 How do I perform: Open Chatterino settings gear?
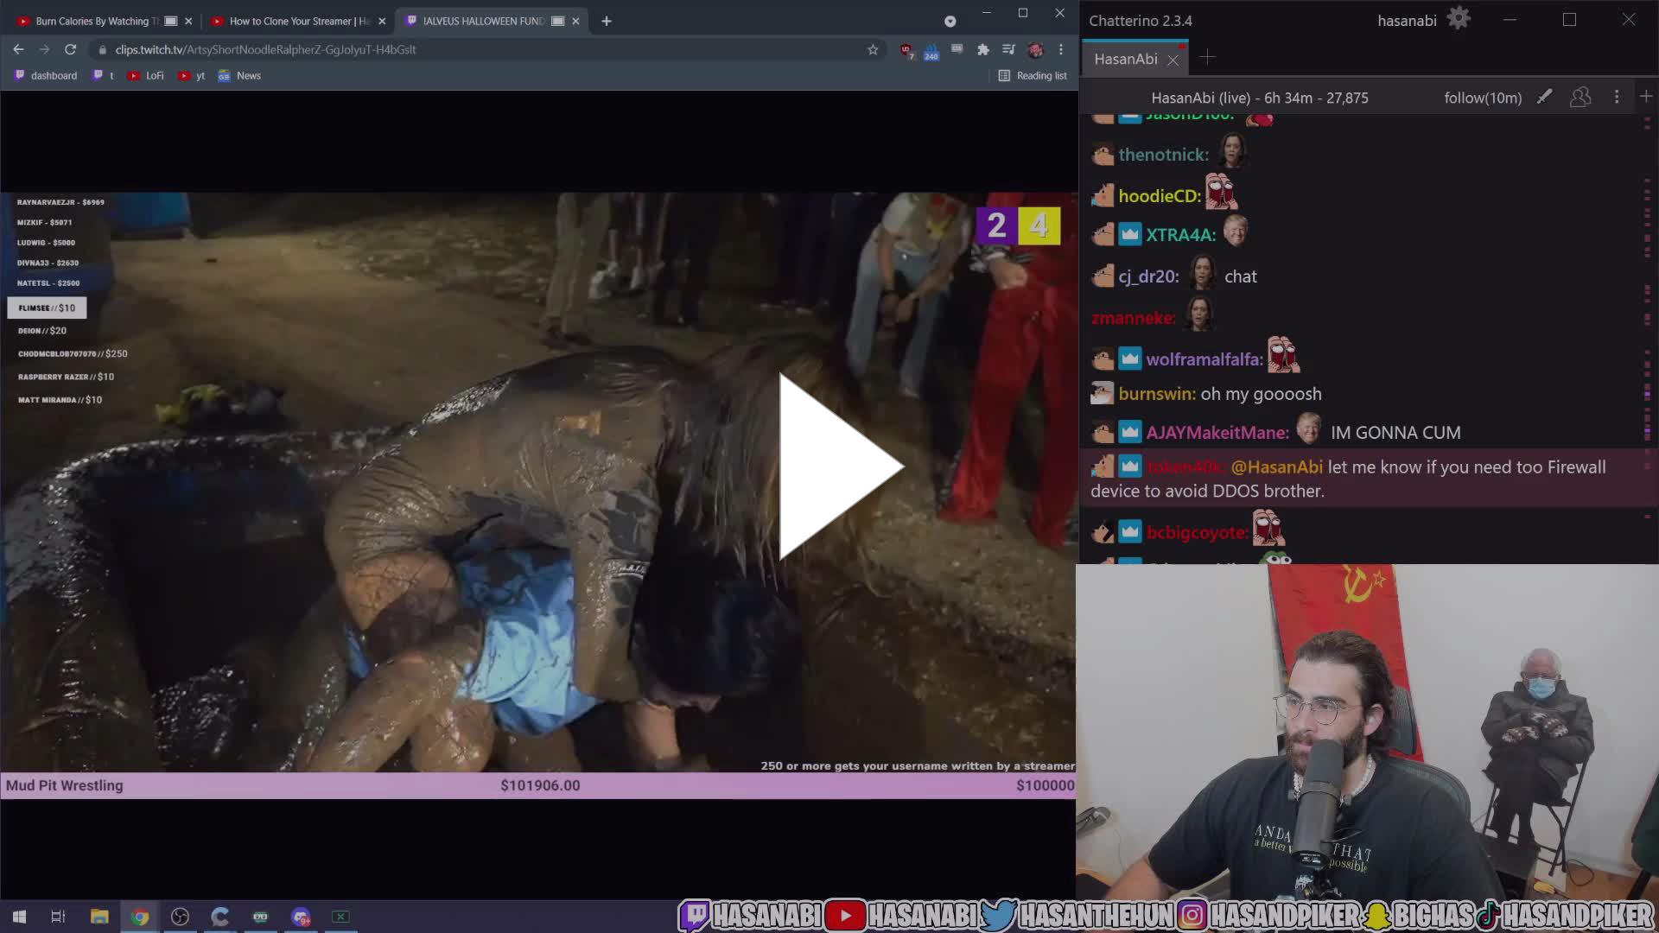[x=1459, y=18]
